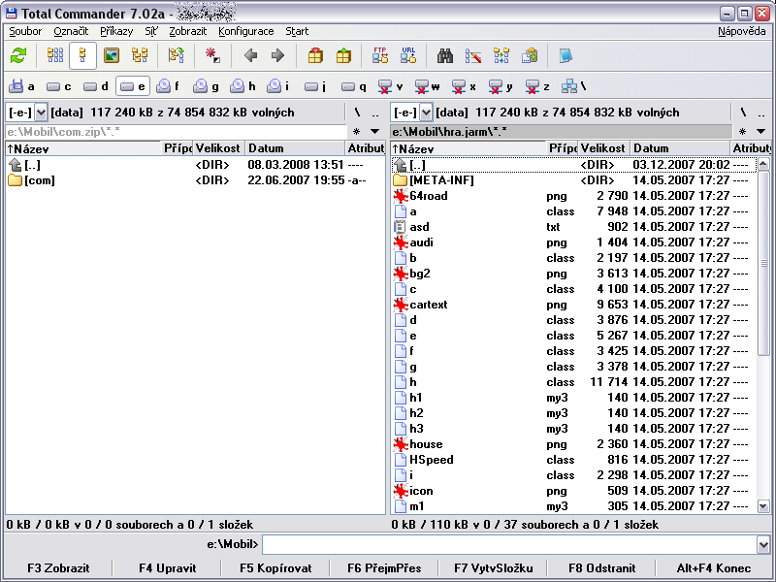Open the Příkazy menu
The width and height of the screenshot is (776, 582).
pyautogui.click(x=116, y=31)
